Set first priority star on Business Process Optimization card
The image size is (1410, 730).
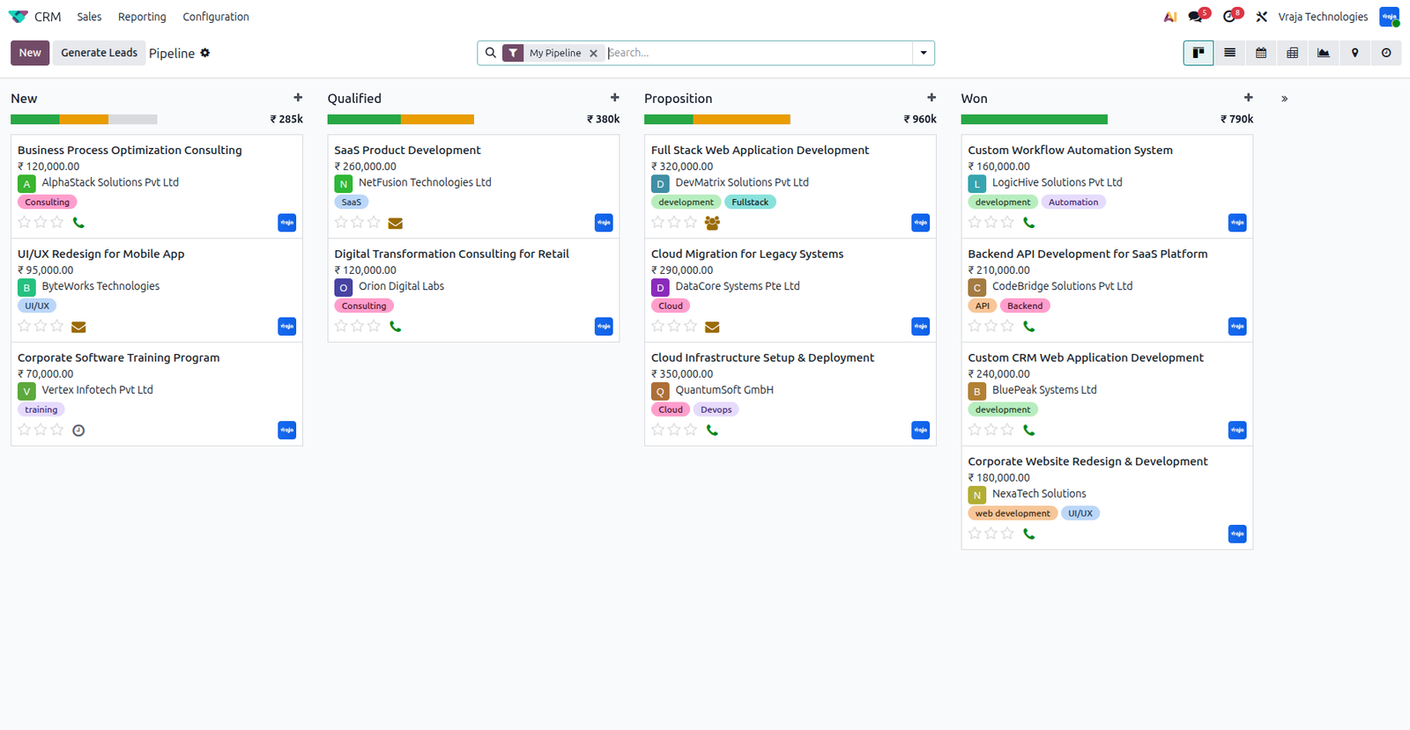pyautogui.click(x=25, y=222)
